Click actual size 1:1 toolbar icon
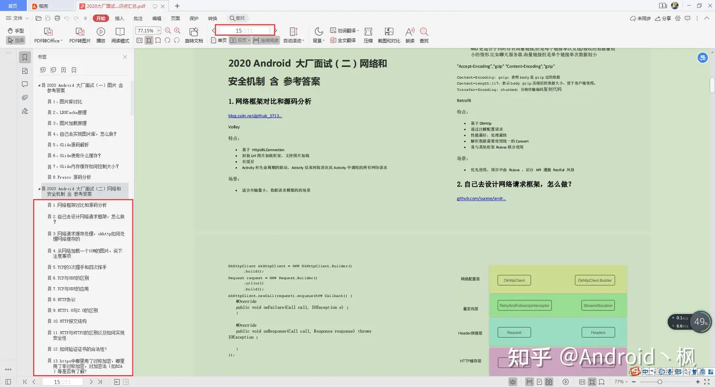This screenshot has width=715, height=387. click(140, 41)
